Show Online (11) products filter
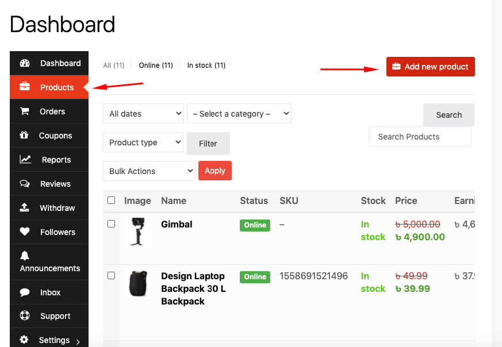Image resolution: width=502 pixels, height=347 pixels. coord(156,65)
